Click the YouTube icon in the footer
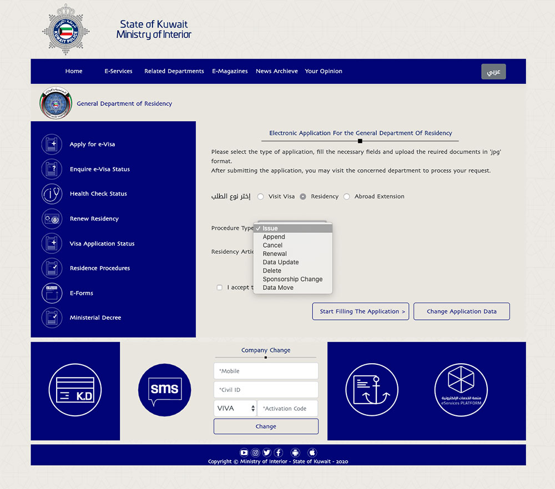Viewport: 555px width, 489px height. pyautogui.click(x=244, y=453)
